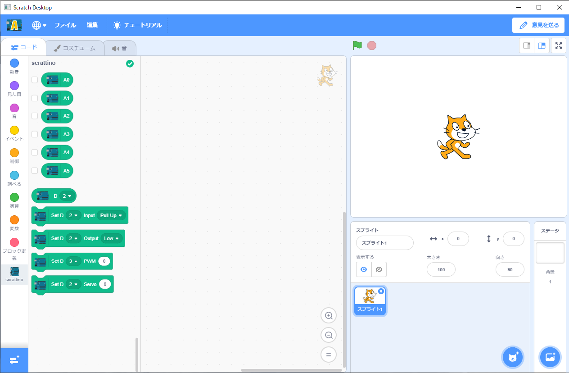The image size is (569, 373).
Task: Click the choose a backdrop button
Action: [x=550, y=357]
